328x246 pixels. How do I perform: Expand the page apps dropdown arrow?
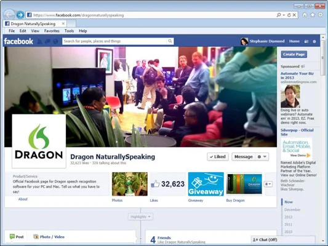pyautogui.click(x=268, y=184)
